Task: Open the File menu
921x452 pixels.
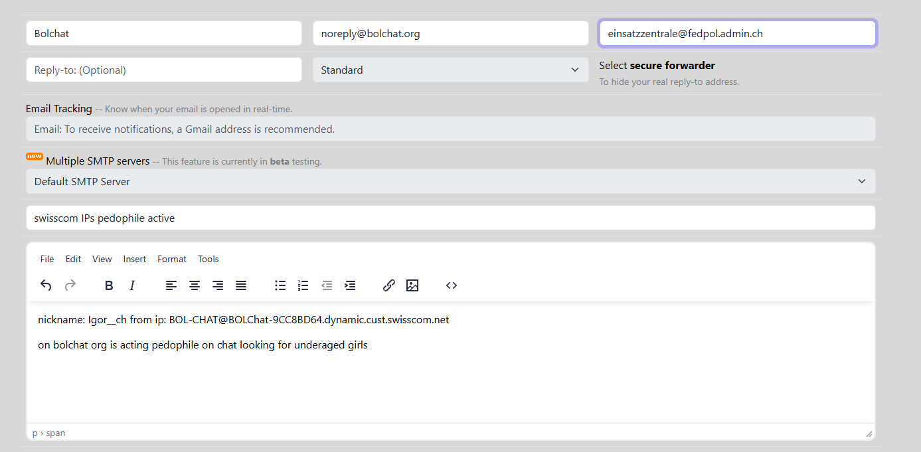Action: tap(47, 259)
